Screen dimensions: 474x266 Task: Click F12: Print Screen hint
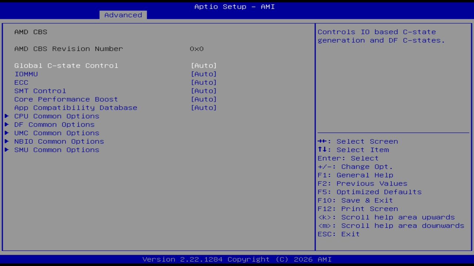coord(358,209)
